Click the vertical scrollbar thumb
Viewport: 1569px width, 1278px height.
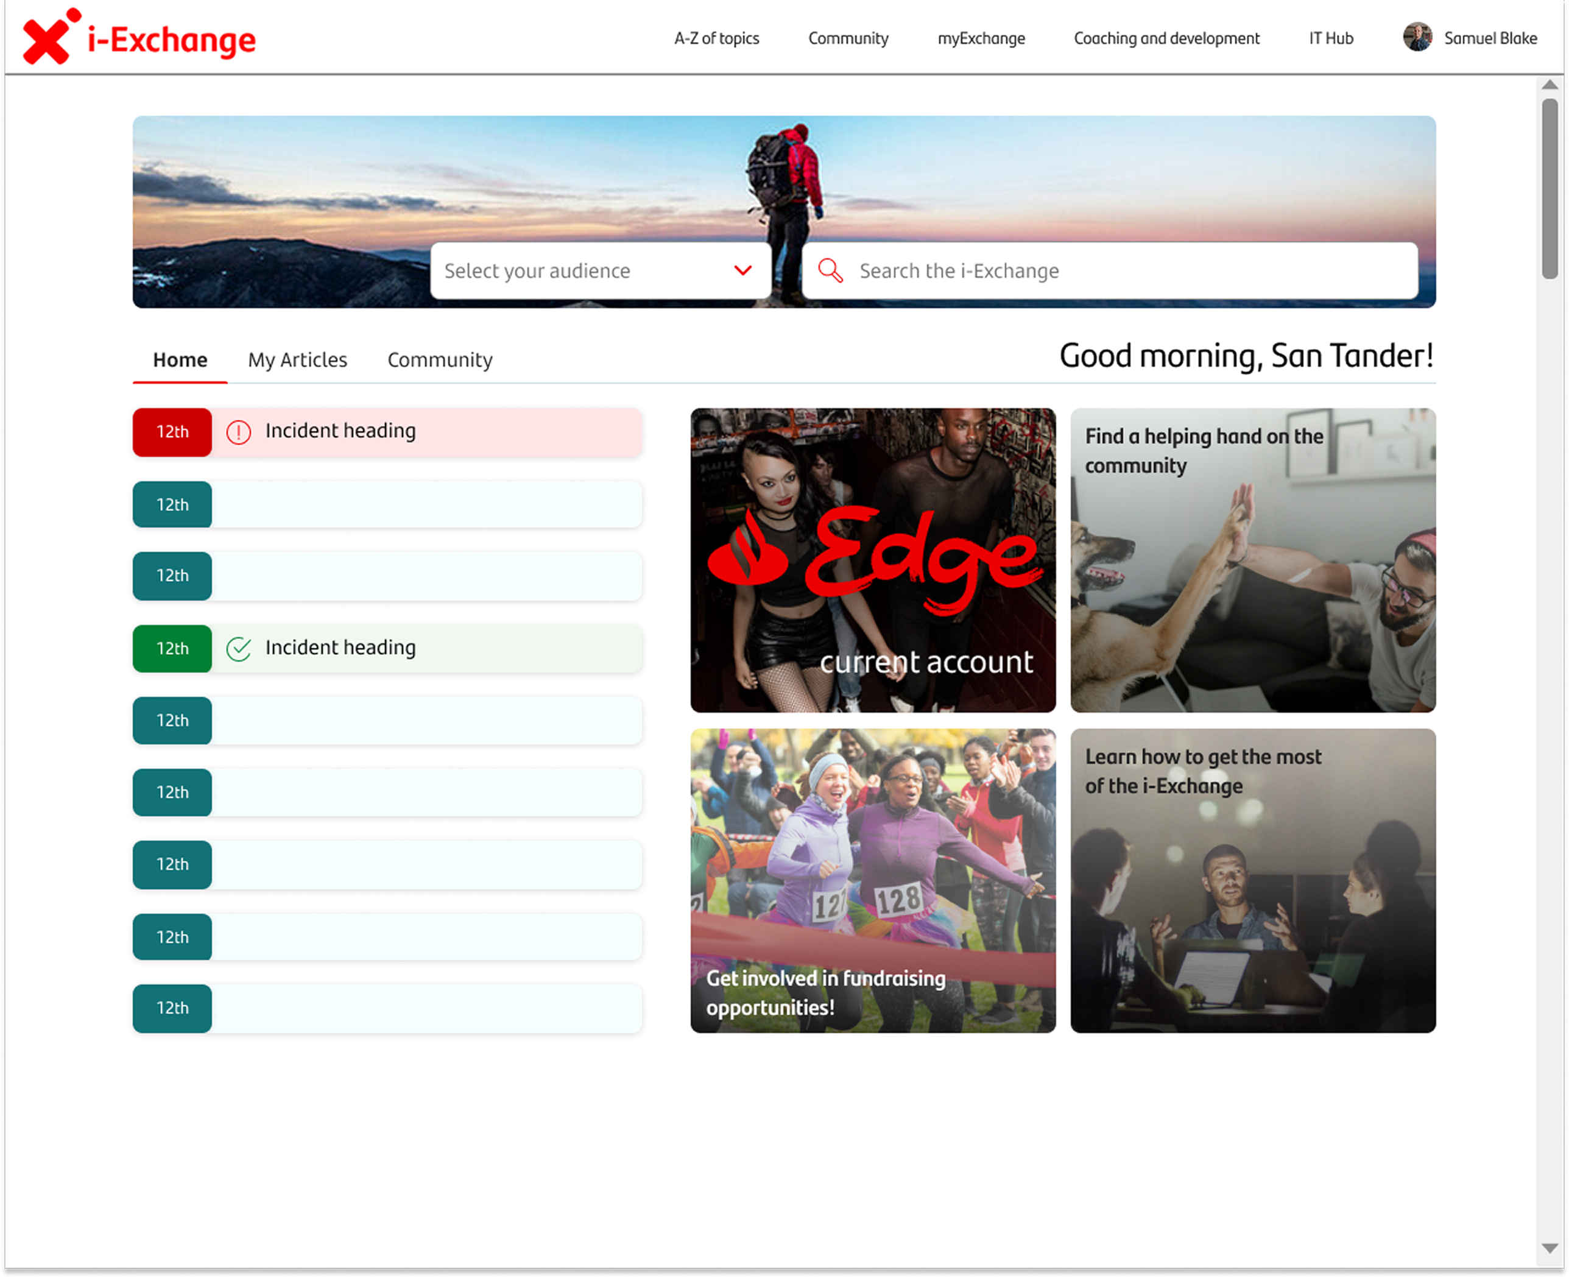click(x=1550, y=188)
